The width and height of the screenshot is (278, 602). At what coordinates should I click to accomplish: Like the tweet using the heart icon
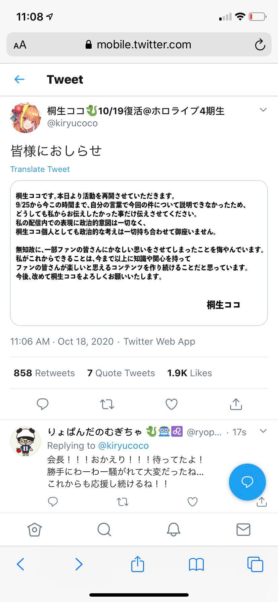[171, 404]
